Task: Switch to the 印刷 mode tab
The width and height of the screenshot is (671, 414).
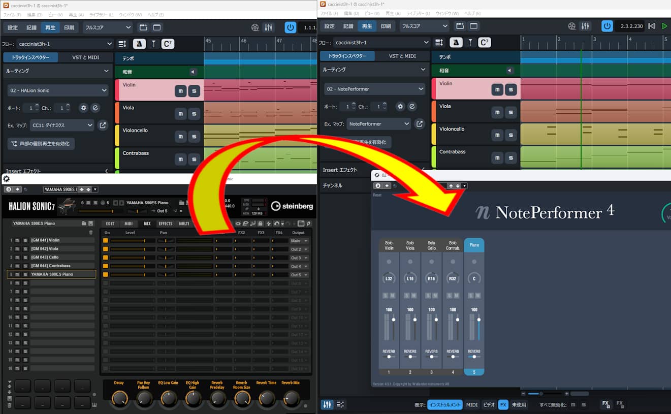Action: pos(71,27)
